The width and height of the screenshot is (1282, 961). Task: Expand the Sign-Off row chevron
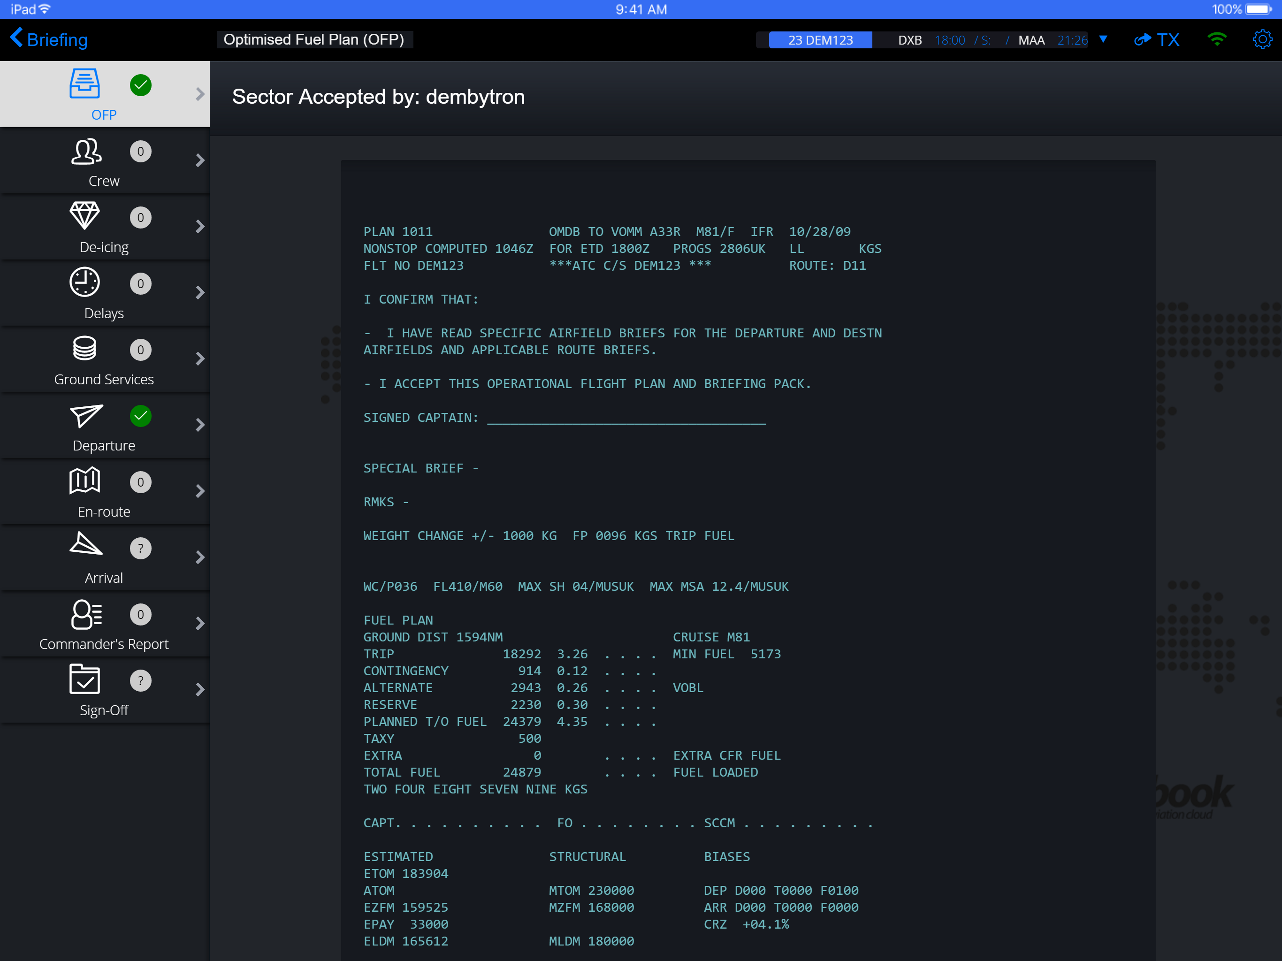[x=200, y=689]
